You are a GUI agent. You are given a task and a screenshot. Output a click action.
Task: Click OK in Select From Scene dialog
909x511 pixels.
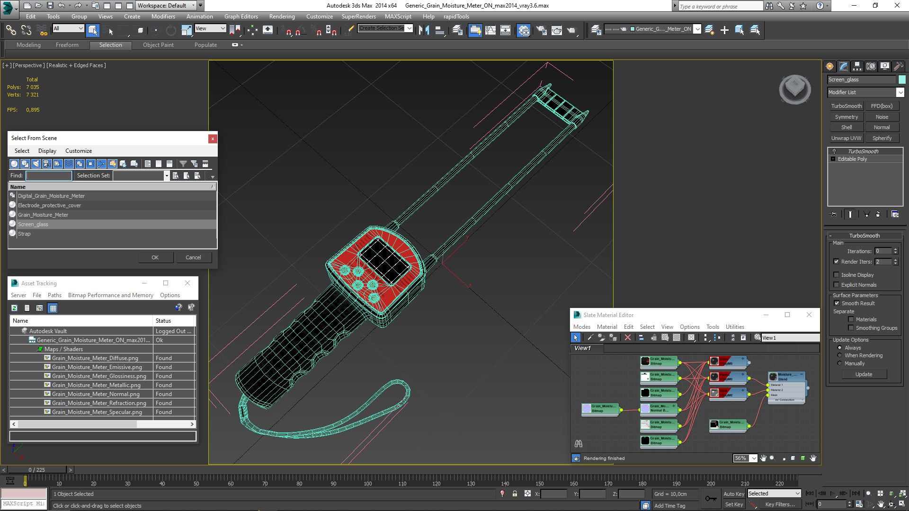coord(155,257)
